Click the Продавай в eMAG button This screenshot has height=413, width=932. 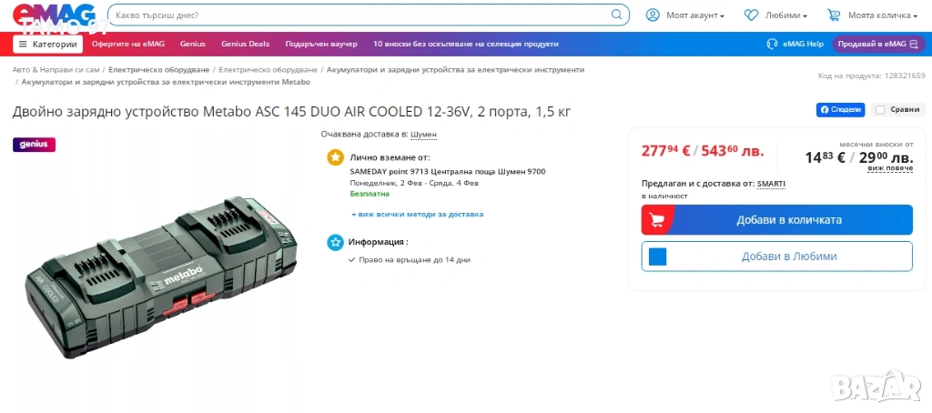pyautogui.click(x=878, y=44)
